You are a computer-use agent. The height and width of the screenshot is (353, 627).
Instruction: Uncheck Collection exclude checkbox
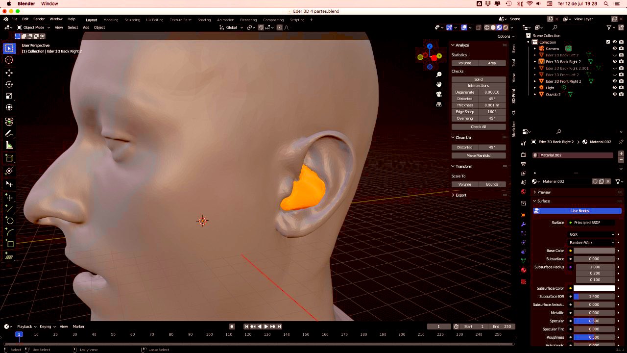608,42
